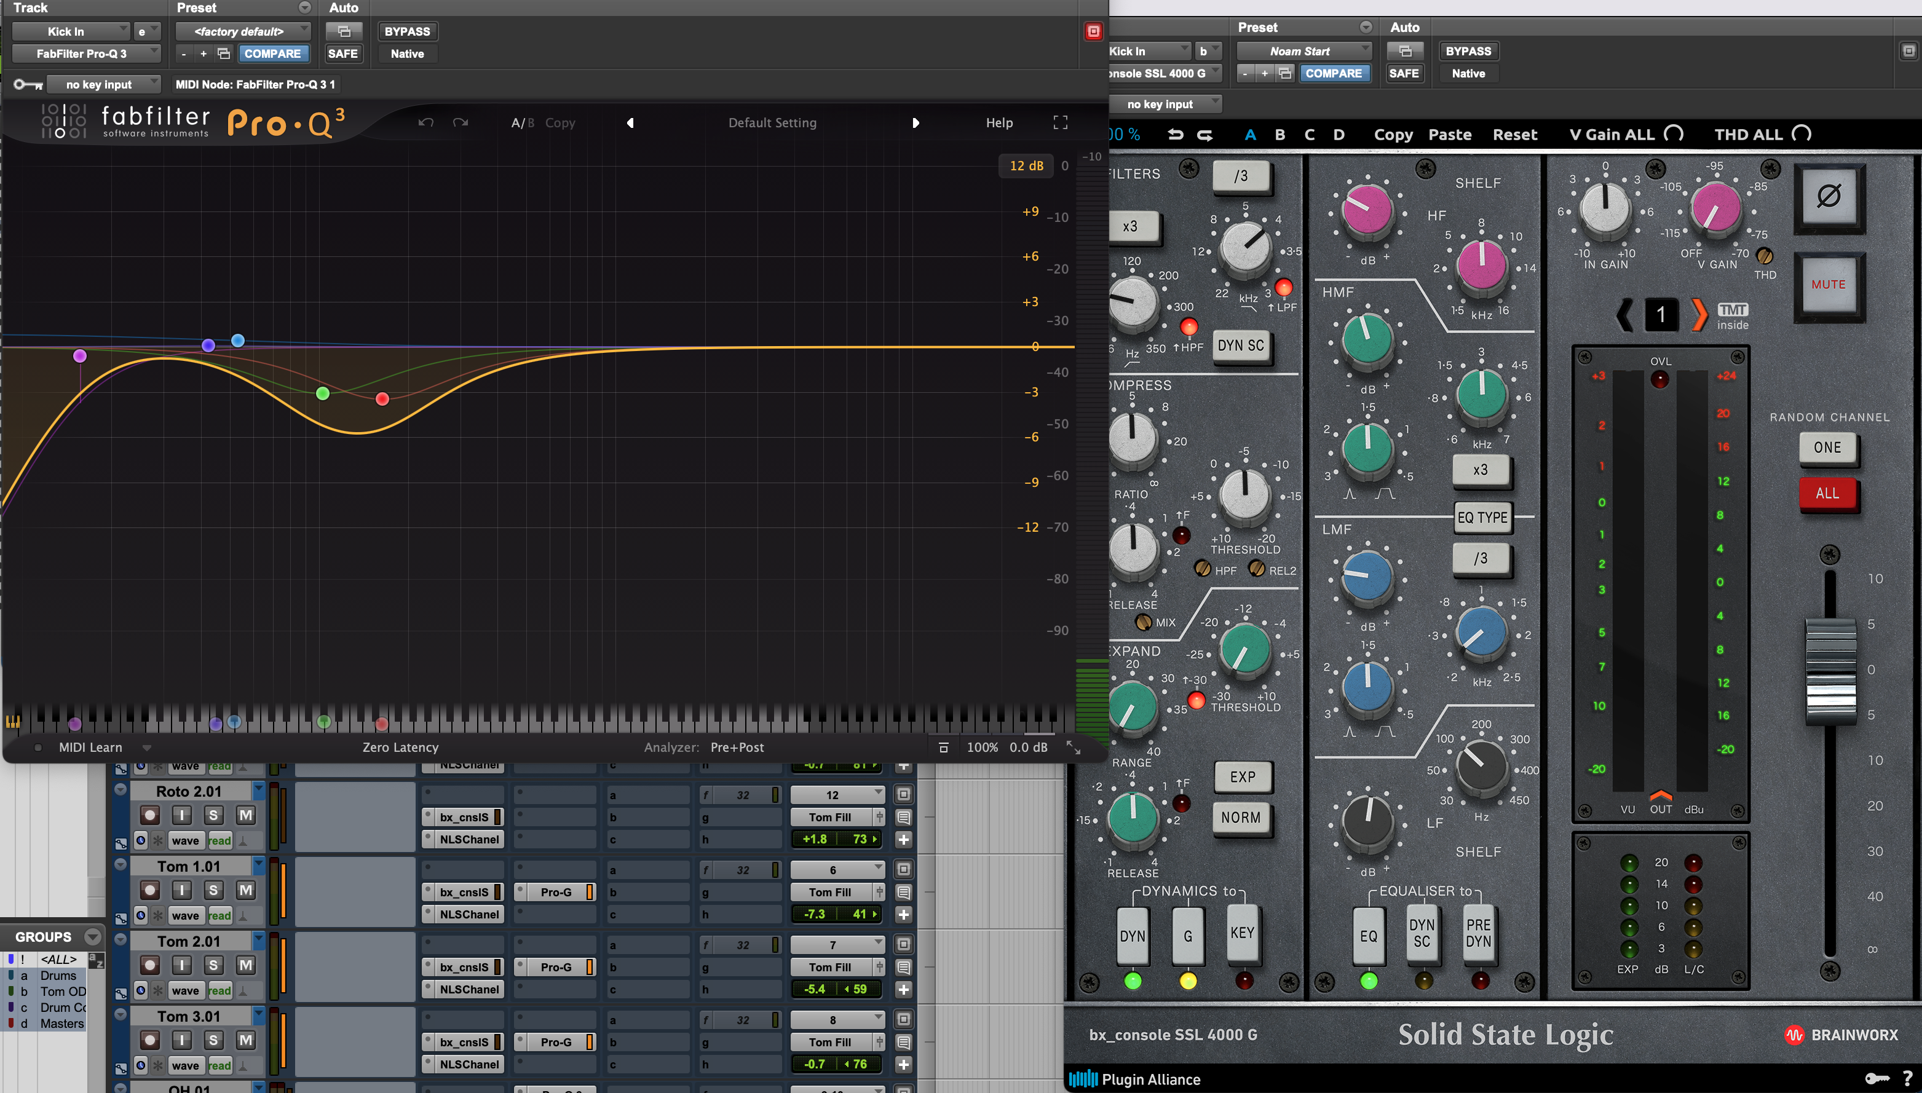1922x1093 pixels.
Task: Open the Kick In track selector dropdown
Action: (x=71, y=31)
